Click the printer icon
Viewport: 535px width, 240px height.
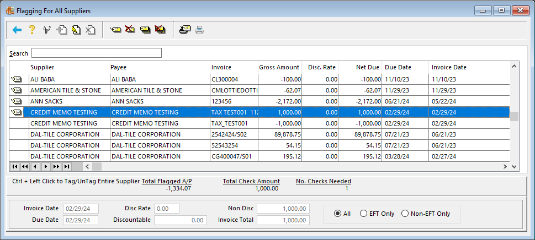199,31
